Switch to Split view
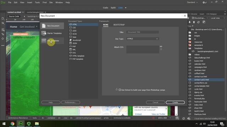227x127 pixels. [x=113, y=8]
